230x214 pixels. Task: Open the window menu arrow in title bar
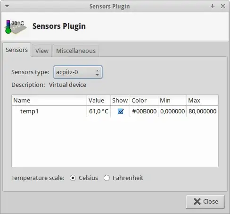click(x=7, y=6)
